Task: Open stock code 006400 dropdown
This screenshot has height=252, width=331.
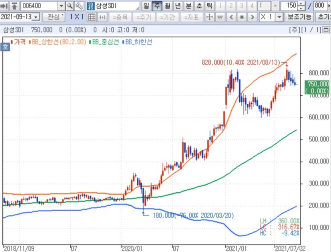Action: 61,6
